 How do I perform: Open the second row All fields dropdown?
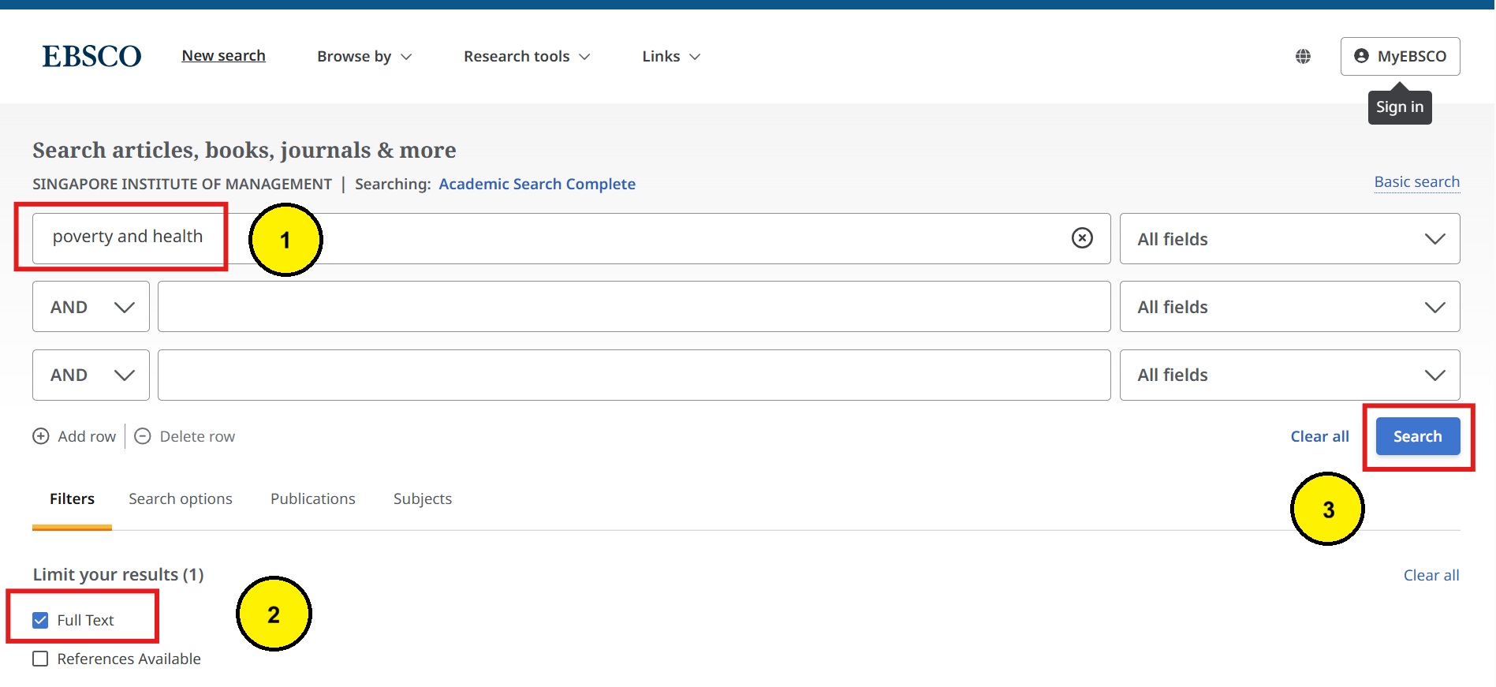(x=1289, y=307)
